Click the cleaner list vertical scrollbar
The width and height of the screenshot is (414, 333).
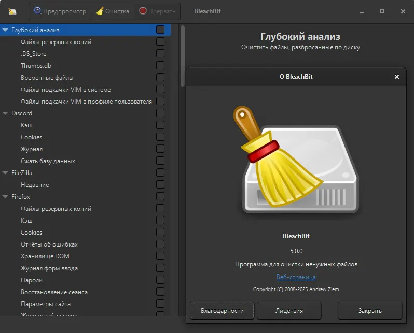[x=182, y=57]
